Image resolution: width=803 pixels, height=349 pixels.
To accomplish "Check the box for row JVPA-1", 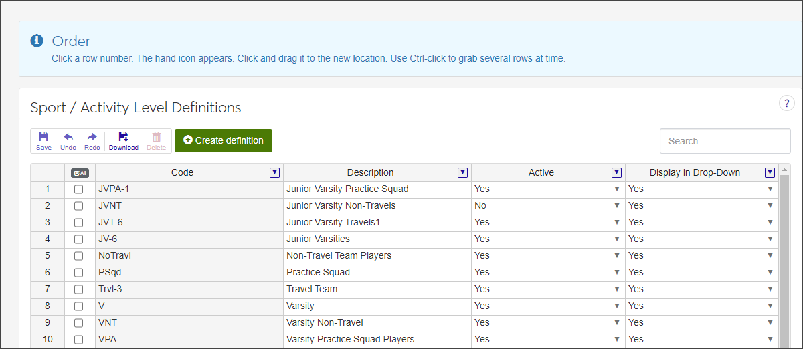I will click(79, 189).
